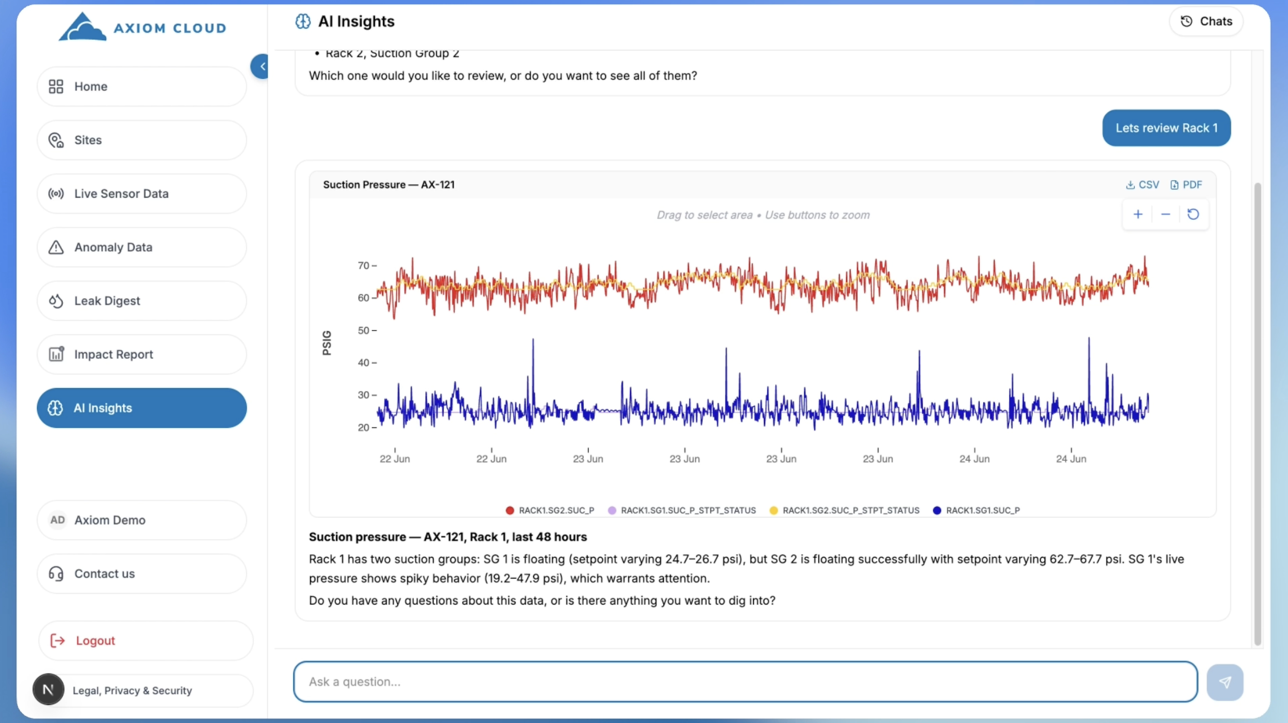The image size is (1288, 723).
Task: Toggle RACK1.SG2.SUC_P_STPT_STATUS legend series
Action: pyautogui.click(x=844, y=510)
